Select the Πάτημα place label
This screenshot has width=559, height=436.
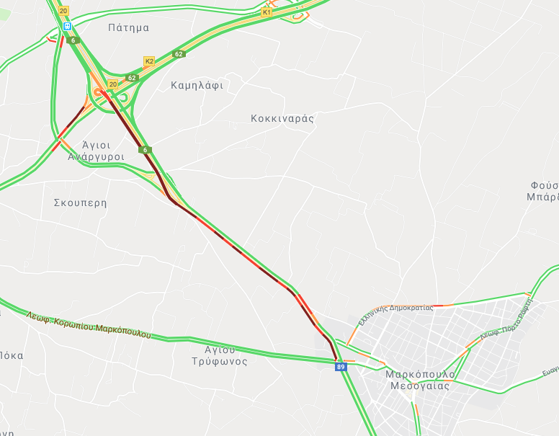128,27
